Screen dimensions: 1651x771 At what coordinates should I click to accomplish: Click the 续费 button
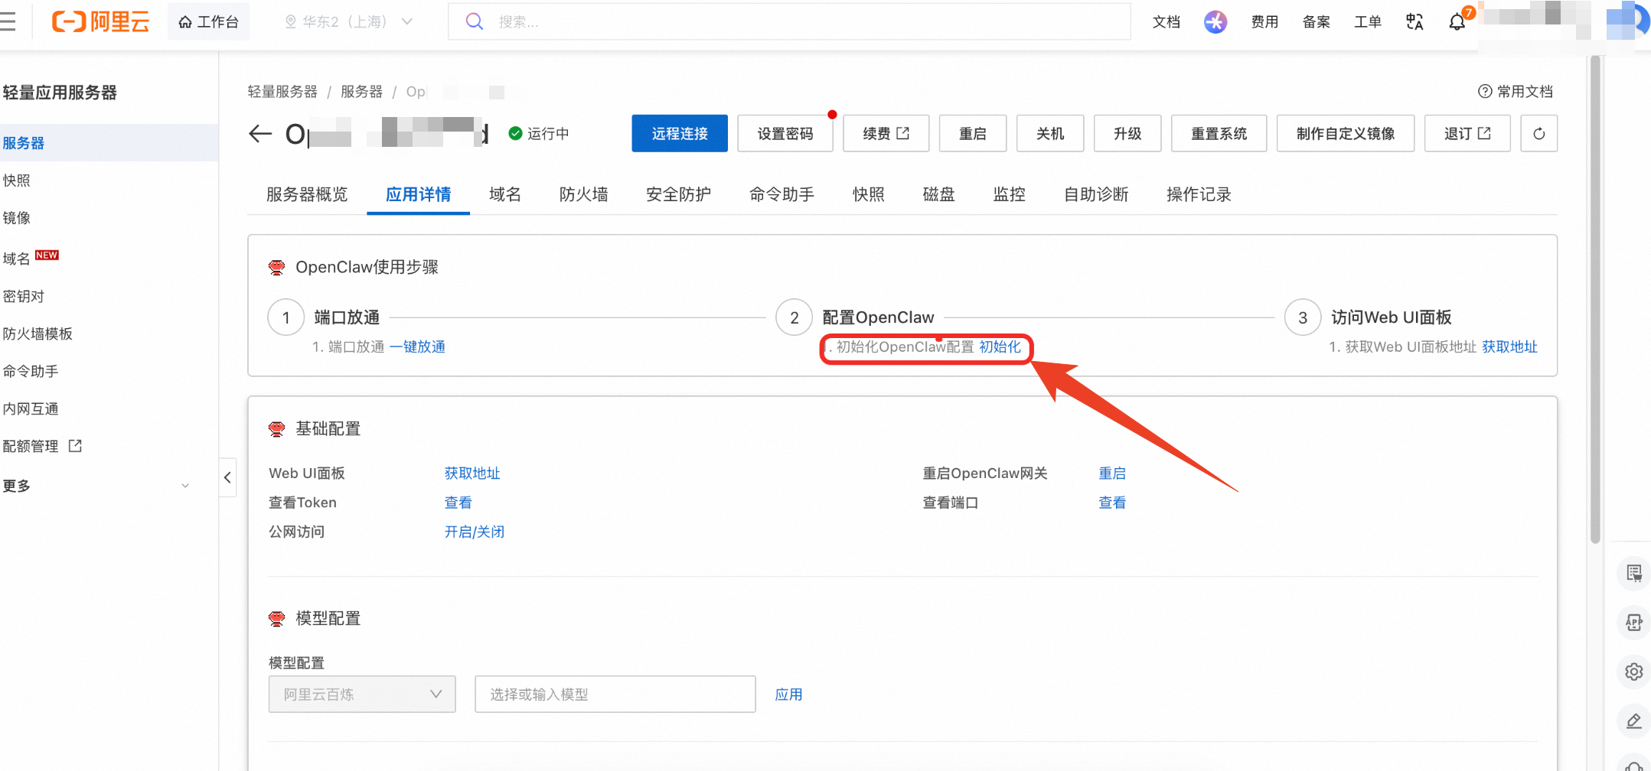pyautogui.click(x=886, y=134)
